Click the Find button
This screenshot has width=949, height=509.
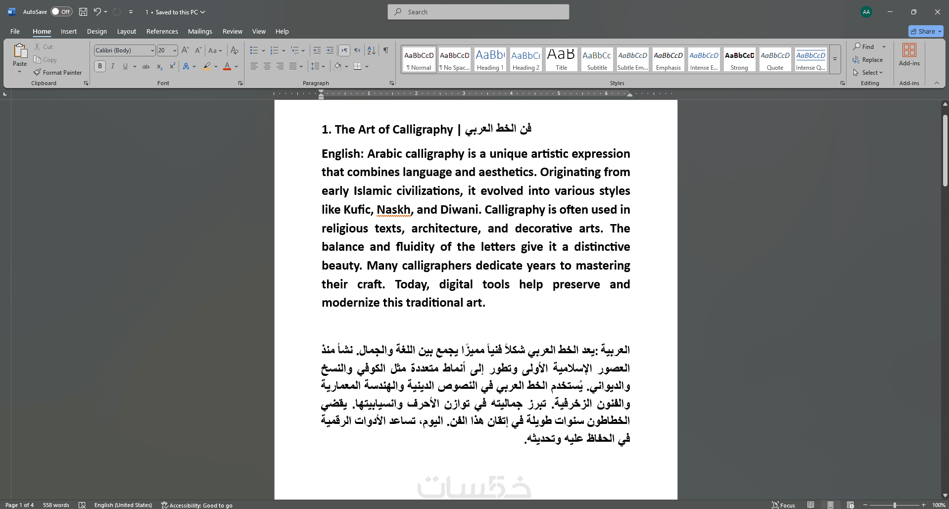[864, 46]
